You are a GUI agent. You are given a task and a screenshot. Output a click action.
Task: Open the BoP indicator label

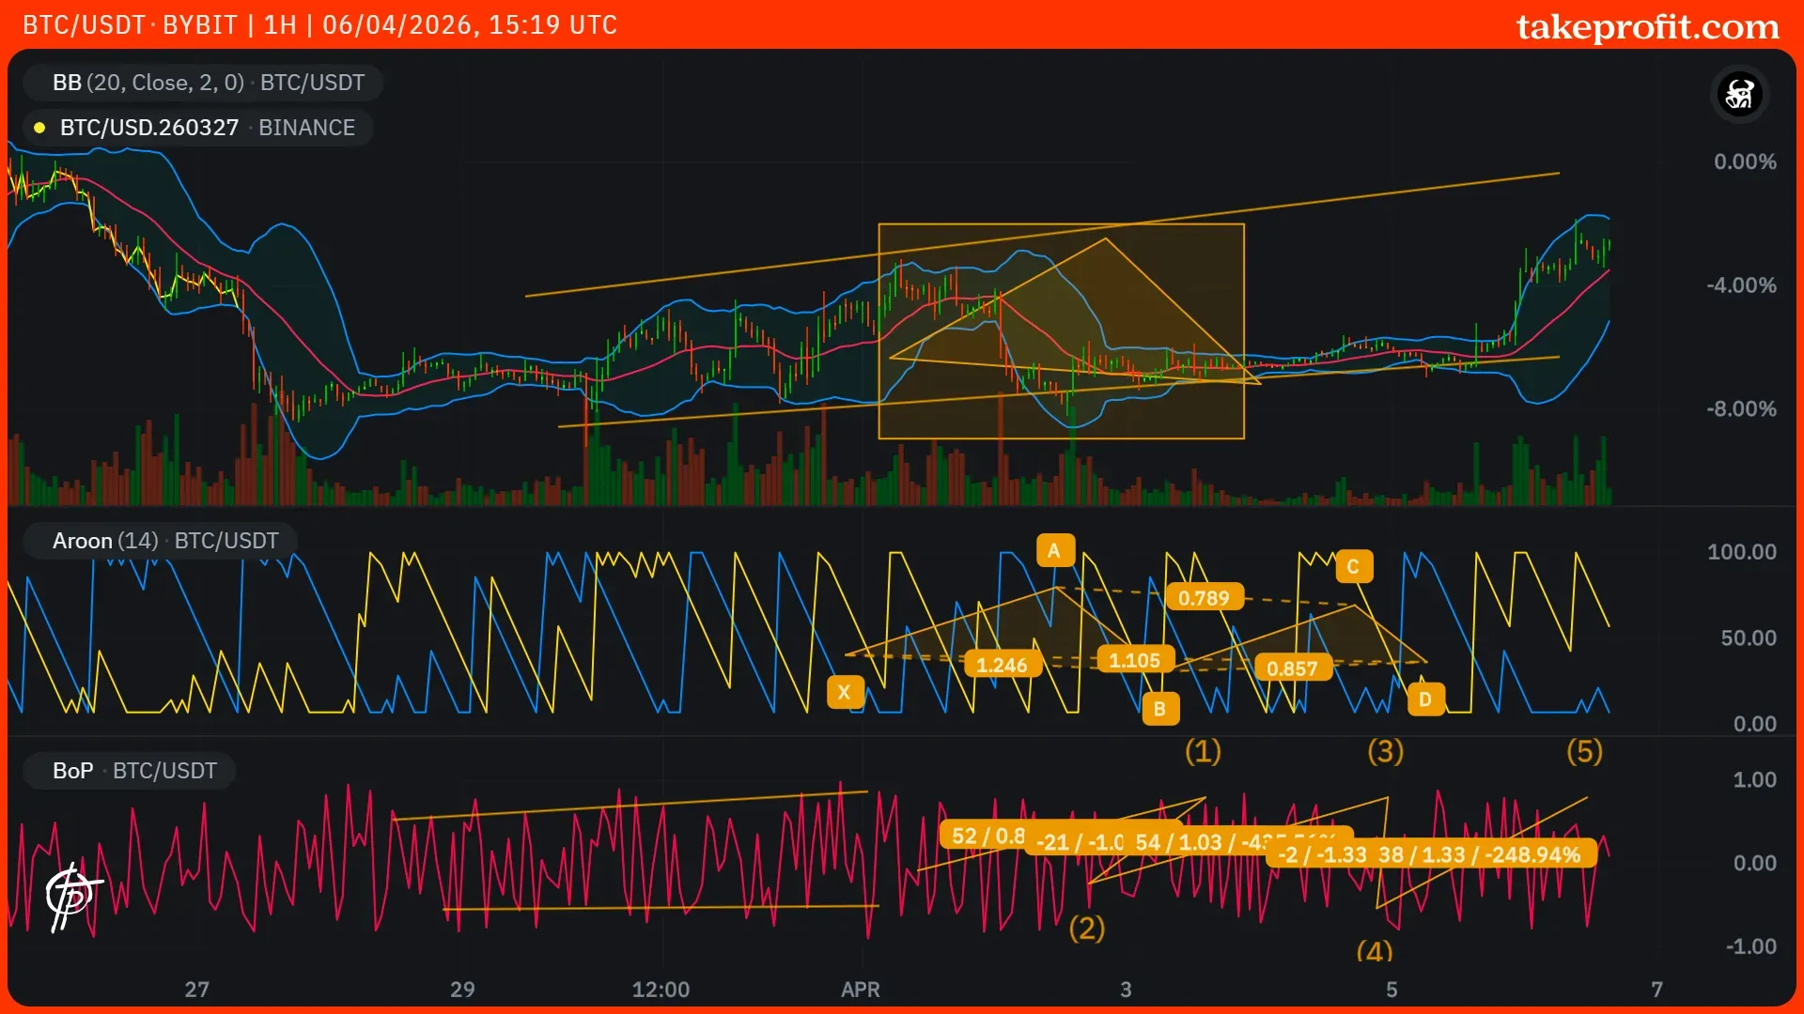coord(130,771)
